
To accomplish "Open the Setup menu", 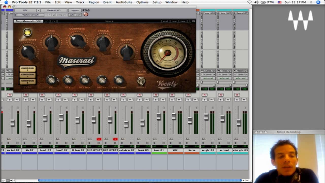I will [157, 2].
